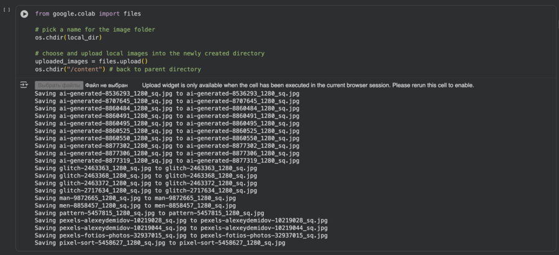Click the "Saving man-9872665" output line

pos(135,198)
